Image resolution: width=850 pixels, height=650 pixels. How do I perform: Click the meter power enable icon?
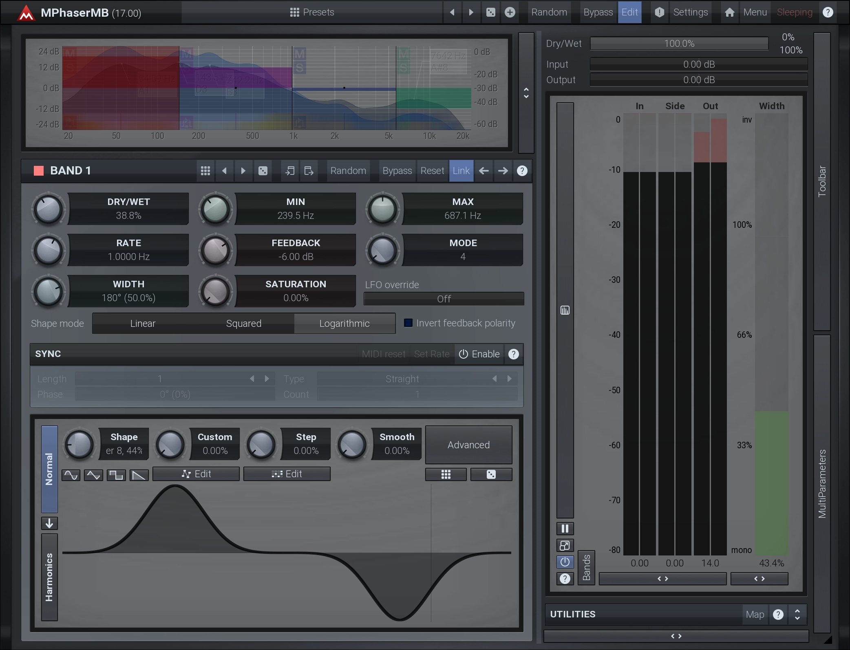tap(565, 562)
